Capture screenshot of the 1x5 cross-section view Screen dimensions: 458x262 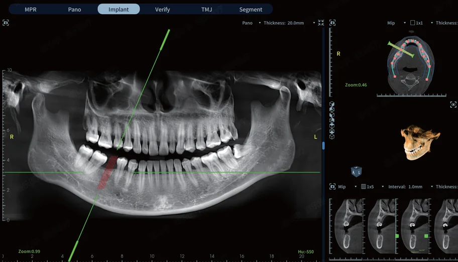[332, 187]
